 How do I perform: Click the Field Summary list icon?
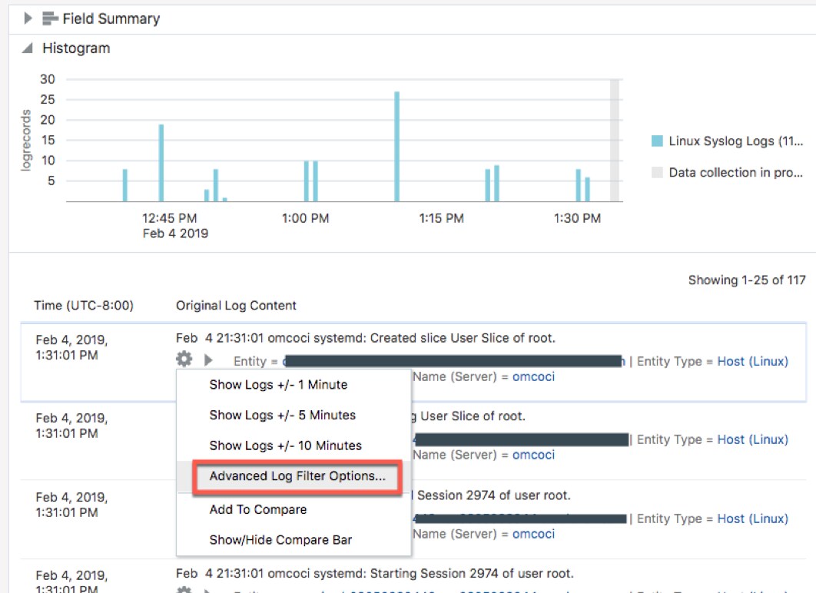click(50, 18)
